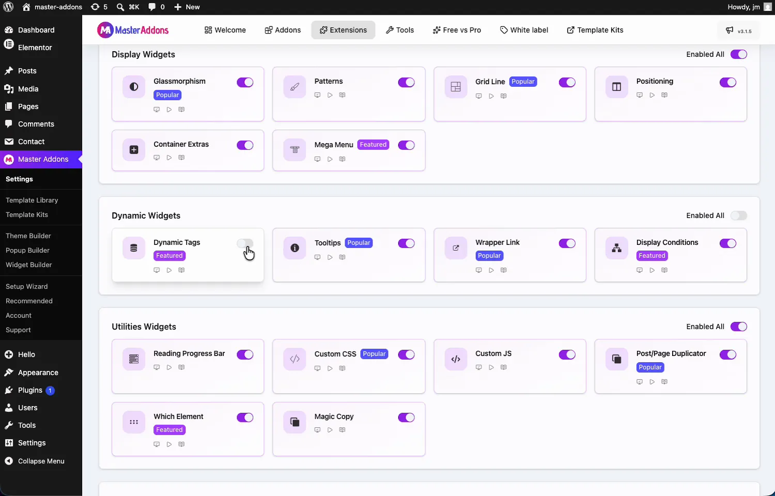
Task: Switch to the Addons tab
Action: [x=283, y=30]
